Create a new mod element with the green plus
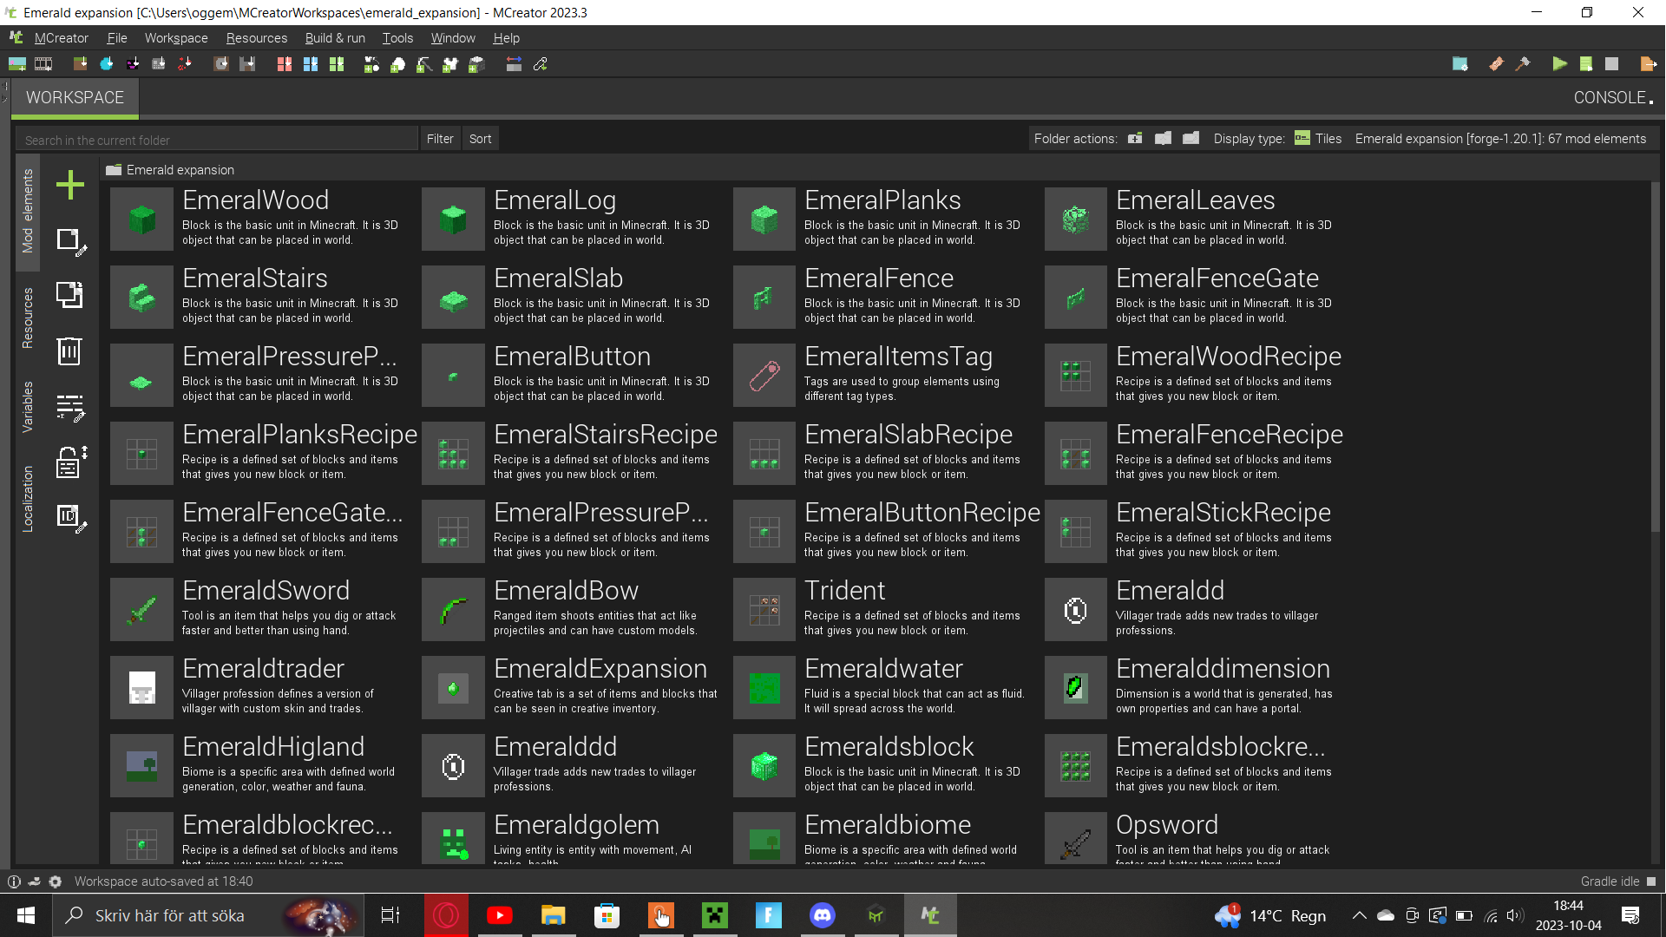The width and height of the screenshot is (1666, 937). (70, 185)
